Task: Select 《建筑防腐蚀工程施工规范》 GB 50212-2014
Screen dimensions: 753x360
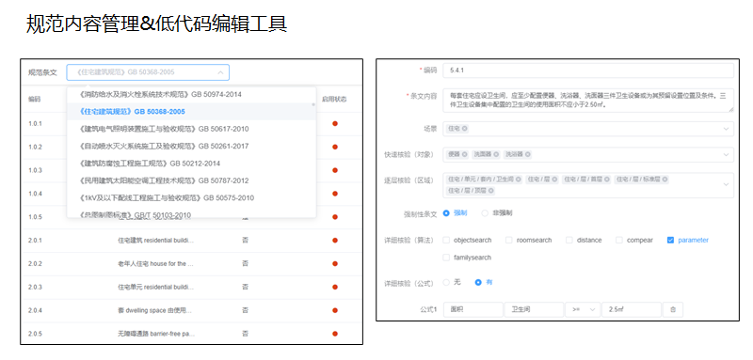Action: pyautogui.click(x=191, y=164)
